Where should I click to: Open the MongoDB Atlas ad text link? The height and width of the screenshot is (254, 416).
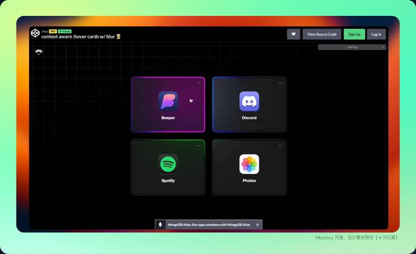(209, 225)
